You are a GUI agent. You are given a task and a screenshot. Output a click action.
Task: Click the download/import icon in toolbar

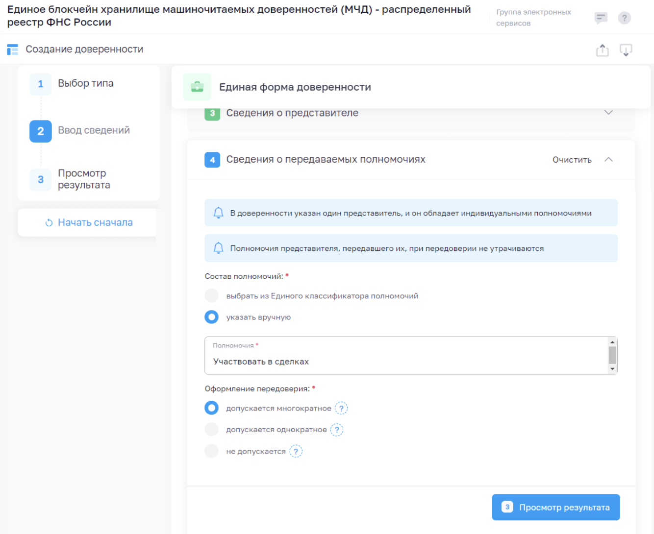(626, 50)
